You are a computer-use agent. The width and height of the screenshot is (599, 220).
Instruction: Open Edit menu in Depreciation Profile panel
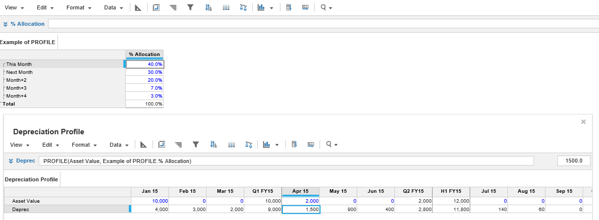click(x=51, y=145)
